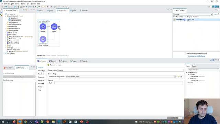Open the Window menu
The image size is (220, 124).
tap(33, 4)
